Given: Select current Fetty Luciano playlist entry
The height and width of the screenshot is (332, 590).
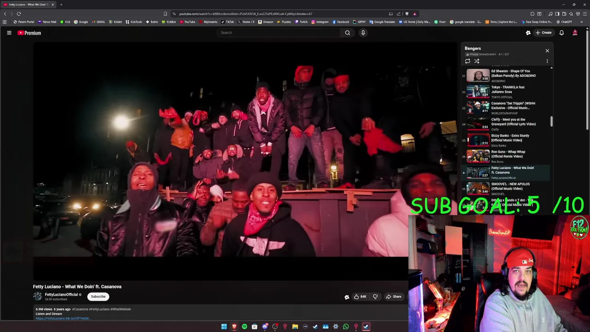Looking at the screenshot, I should 506,172.
